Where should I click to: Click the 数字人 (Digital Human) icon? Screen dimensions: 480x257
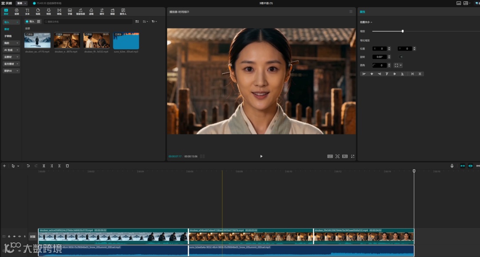tap(123, 11)
